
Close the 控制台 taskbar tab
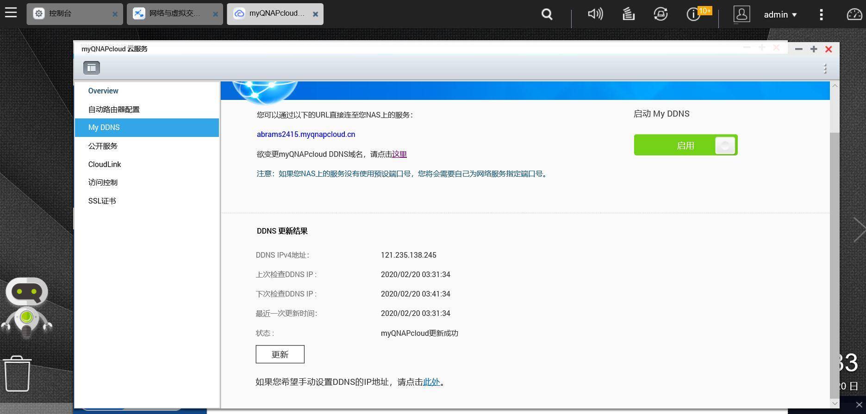(115, 14)
